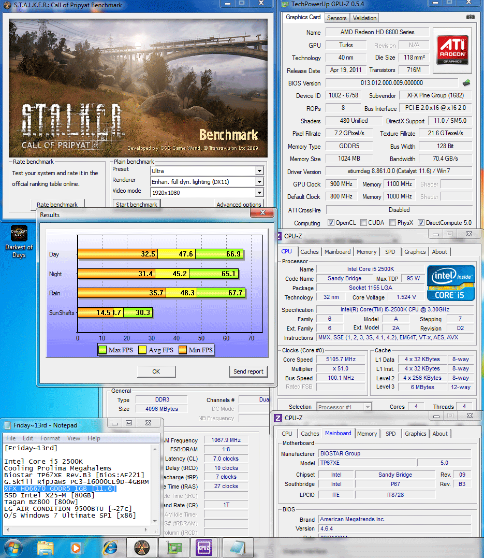Image resolution: width=484 pixels, height=558 pixels.
Task: Toggle the DirectCompute 5.0 checkbox
Action: click(421, 222)
